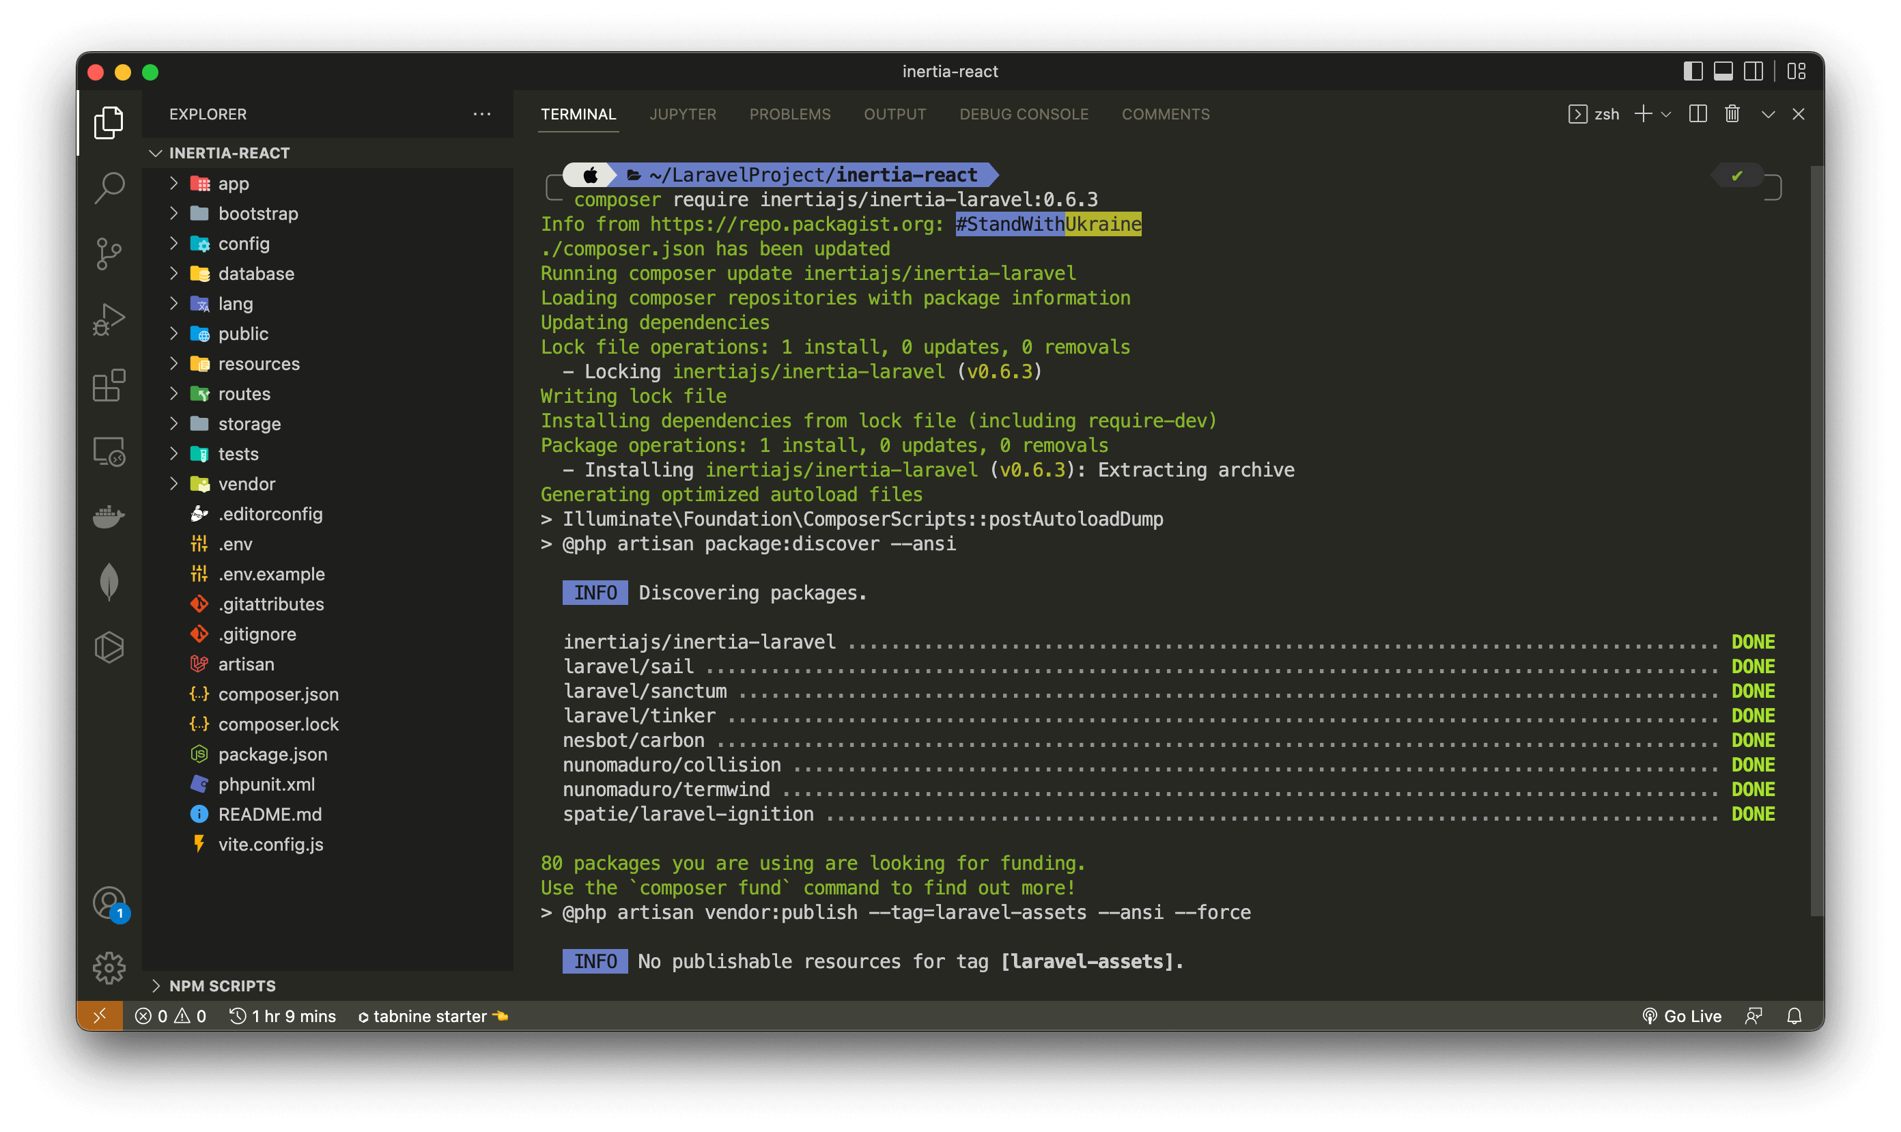Toggle the secondary side bar layout button
Image resolution: width=1901 pixels, height=1132 pixels.
point(1753,72)
